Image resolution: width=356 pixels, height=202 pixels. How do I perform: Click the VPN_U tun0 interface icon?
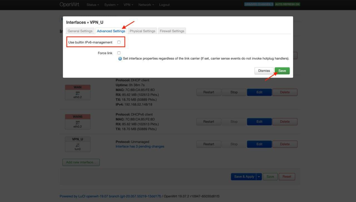pos(78,145)
